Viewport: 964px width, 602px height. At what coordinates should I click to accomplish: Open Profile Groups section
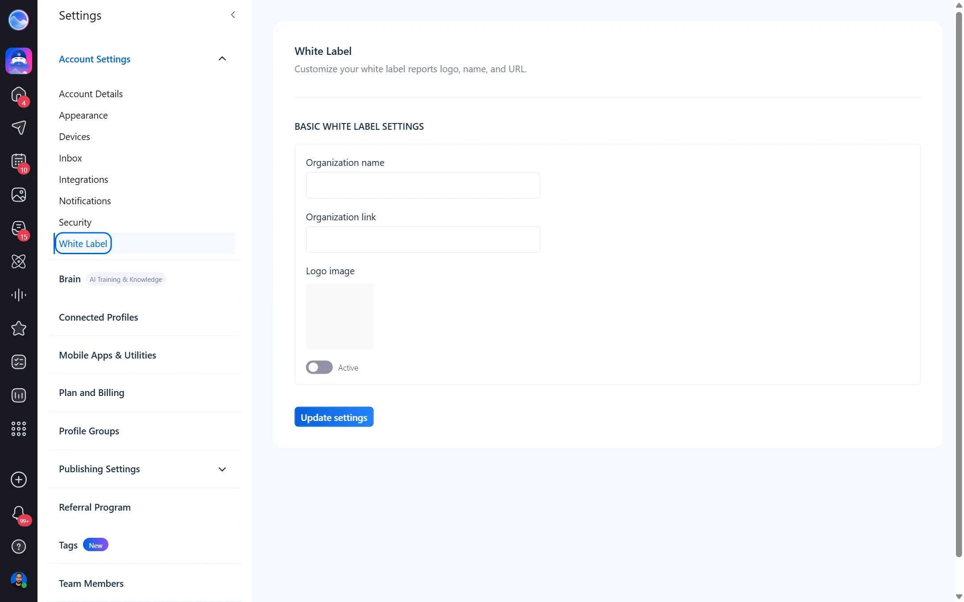[x=89, y=431]
